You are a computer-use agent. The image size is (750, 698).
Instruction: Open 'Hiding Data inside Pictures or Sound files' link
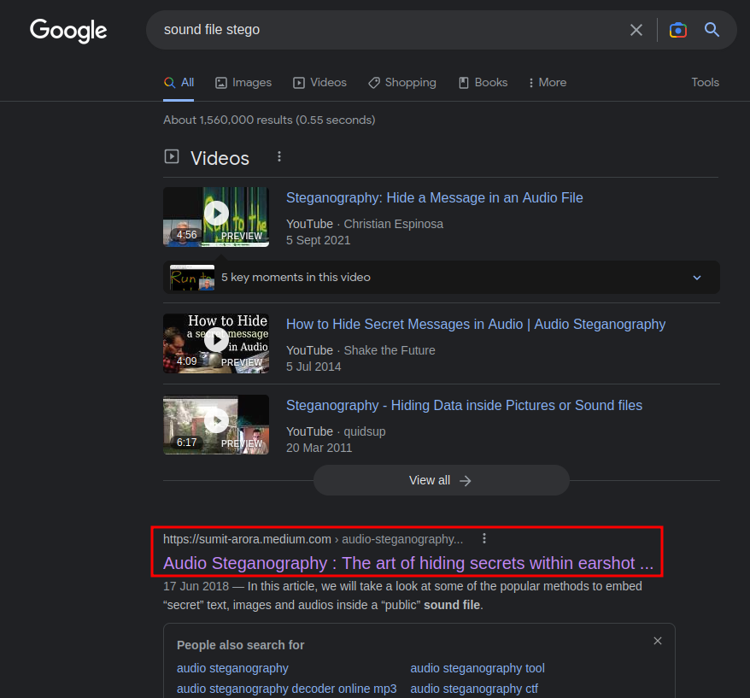tap(464, 405)
